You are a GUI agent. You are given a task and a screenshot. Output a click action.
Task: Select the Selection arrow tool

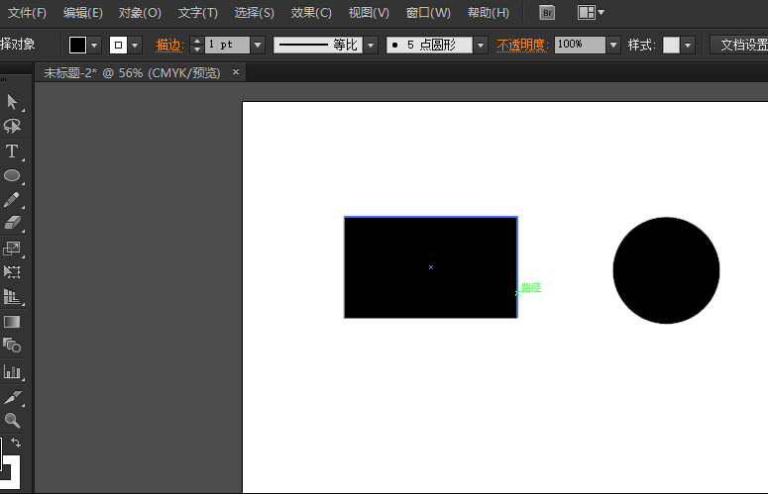pyautogui.click(x=12, y=102)
